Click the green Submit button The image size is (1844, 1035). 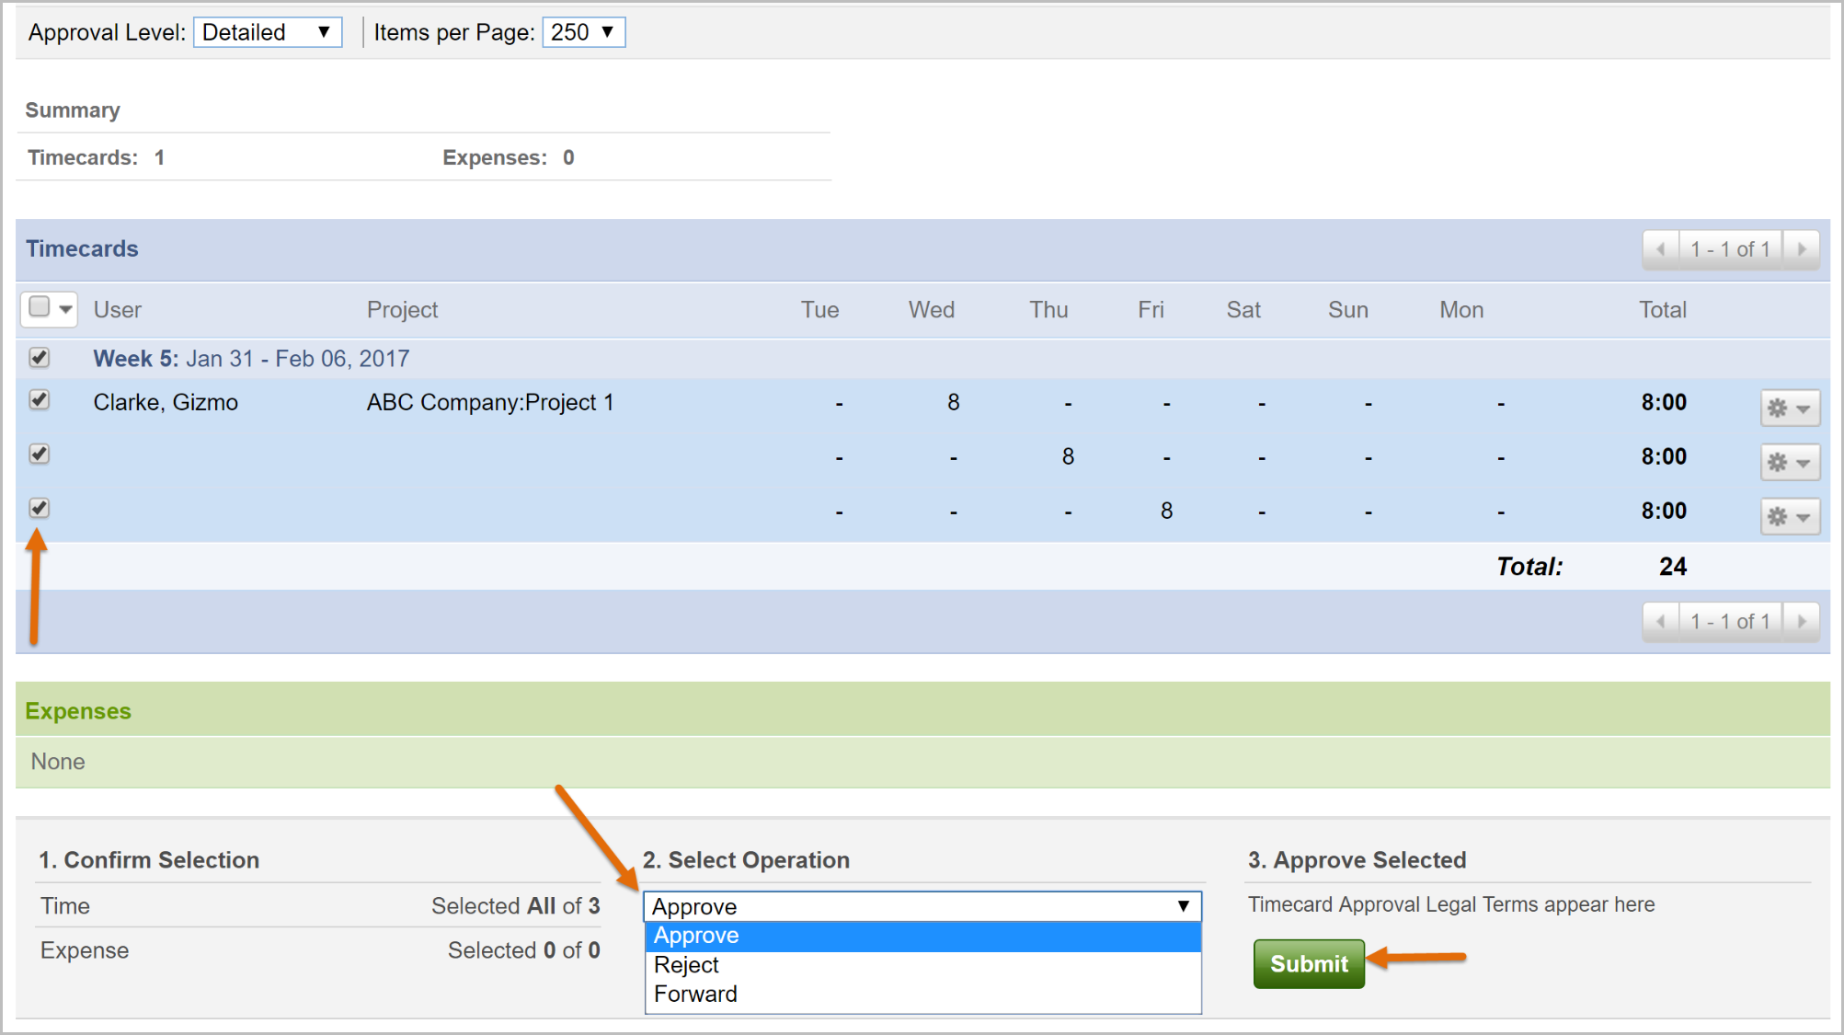tap(1309, 964)
